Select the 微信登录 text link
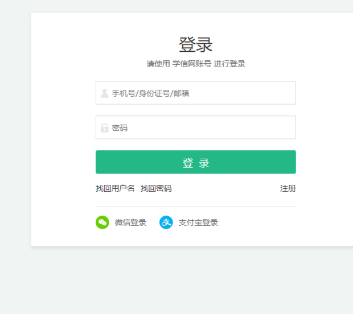353x314 pixels. coord(130,222)
